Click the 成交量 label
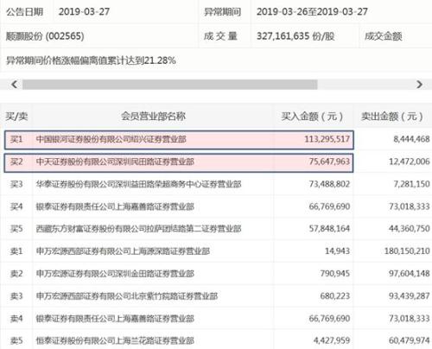 click(x=220, y=36)
